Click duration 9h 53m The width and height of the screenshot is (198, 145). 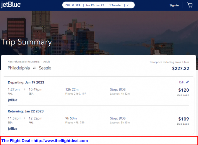point(71,118)
